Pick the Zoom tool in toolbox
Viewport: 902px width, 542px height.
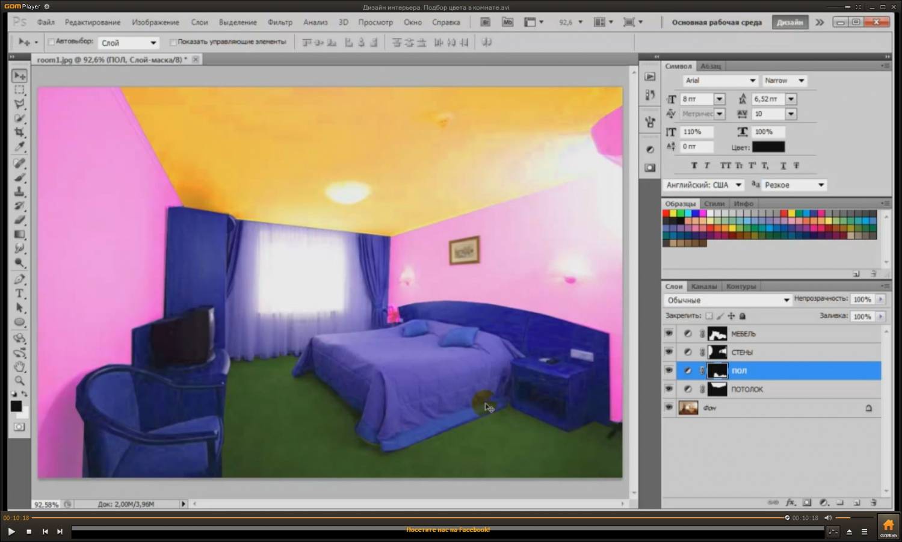[20, 381]
